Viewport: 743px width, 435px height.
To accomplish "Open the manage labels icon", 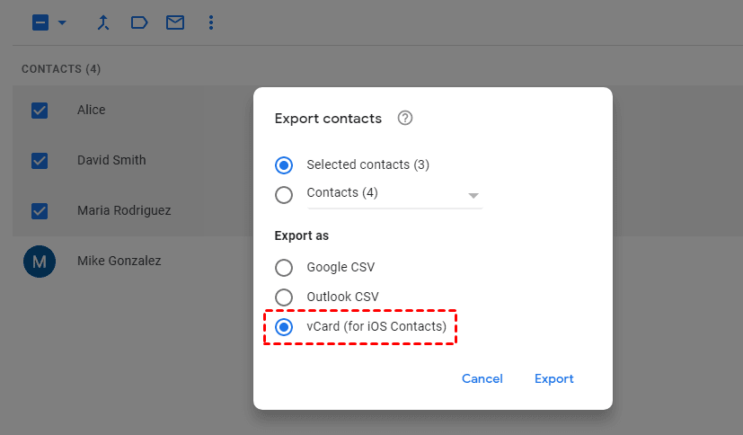I will point(139,22).
